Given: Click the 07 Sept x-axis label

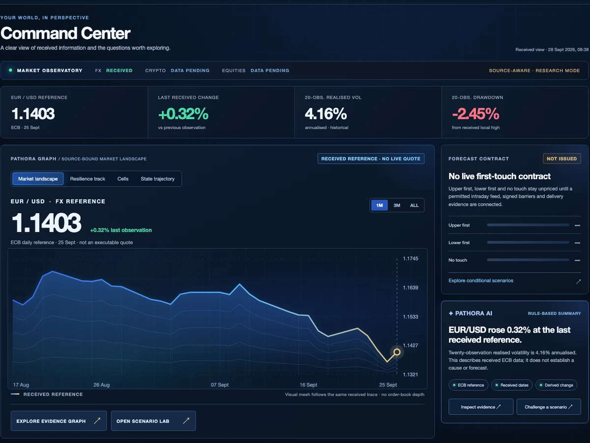Looking at the screenshot, I should [x=220, y=384].
